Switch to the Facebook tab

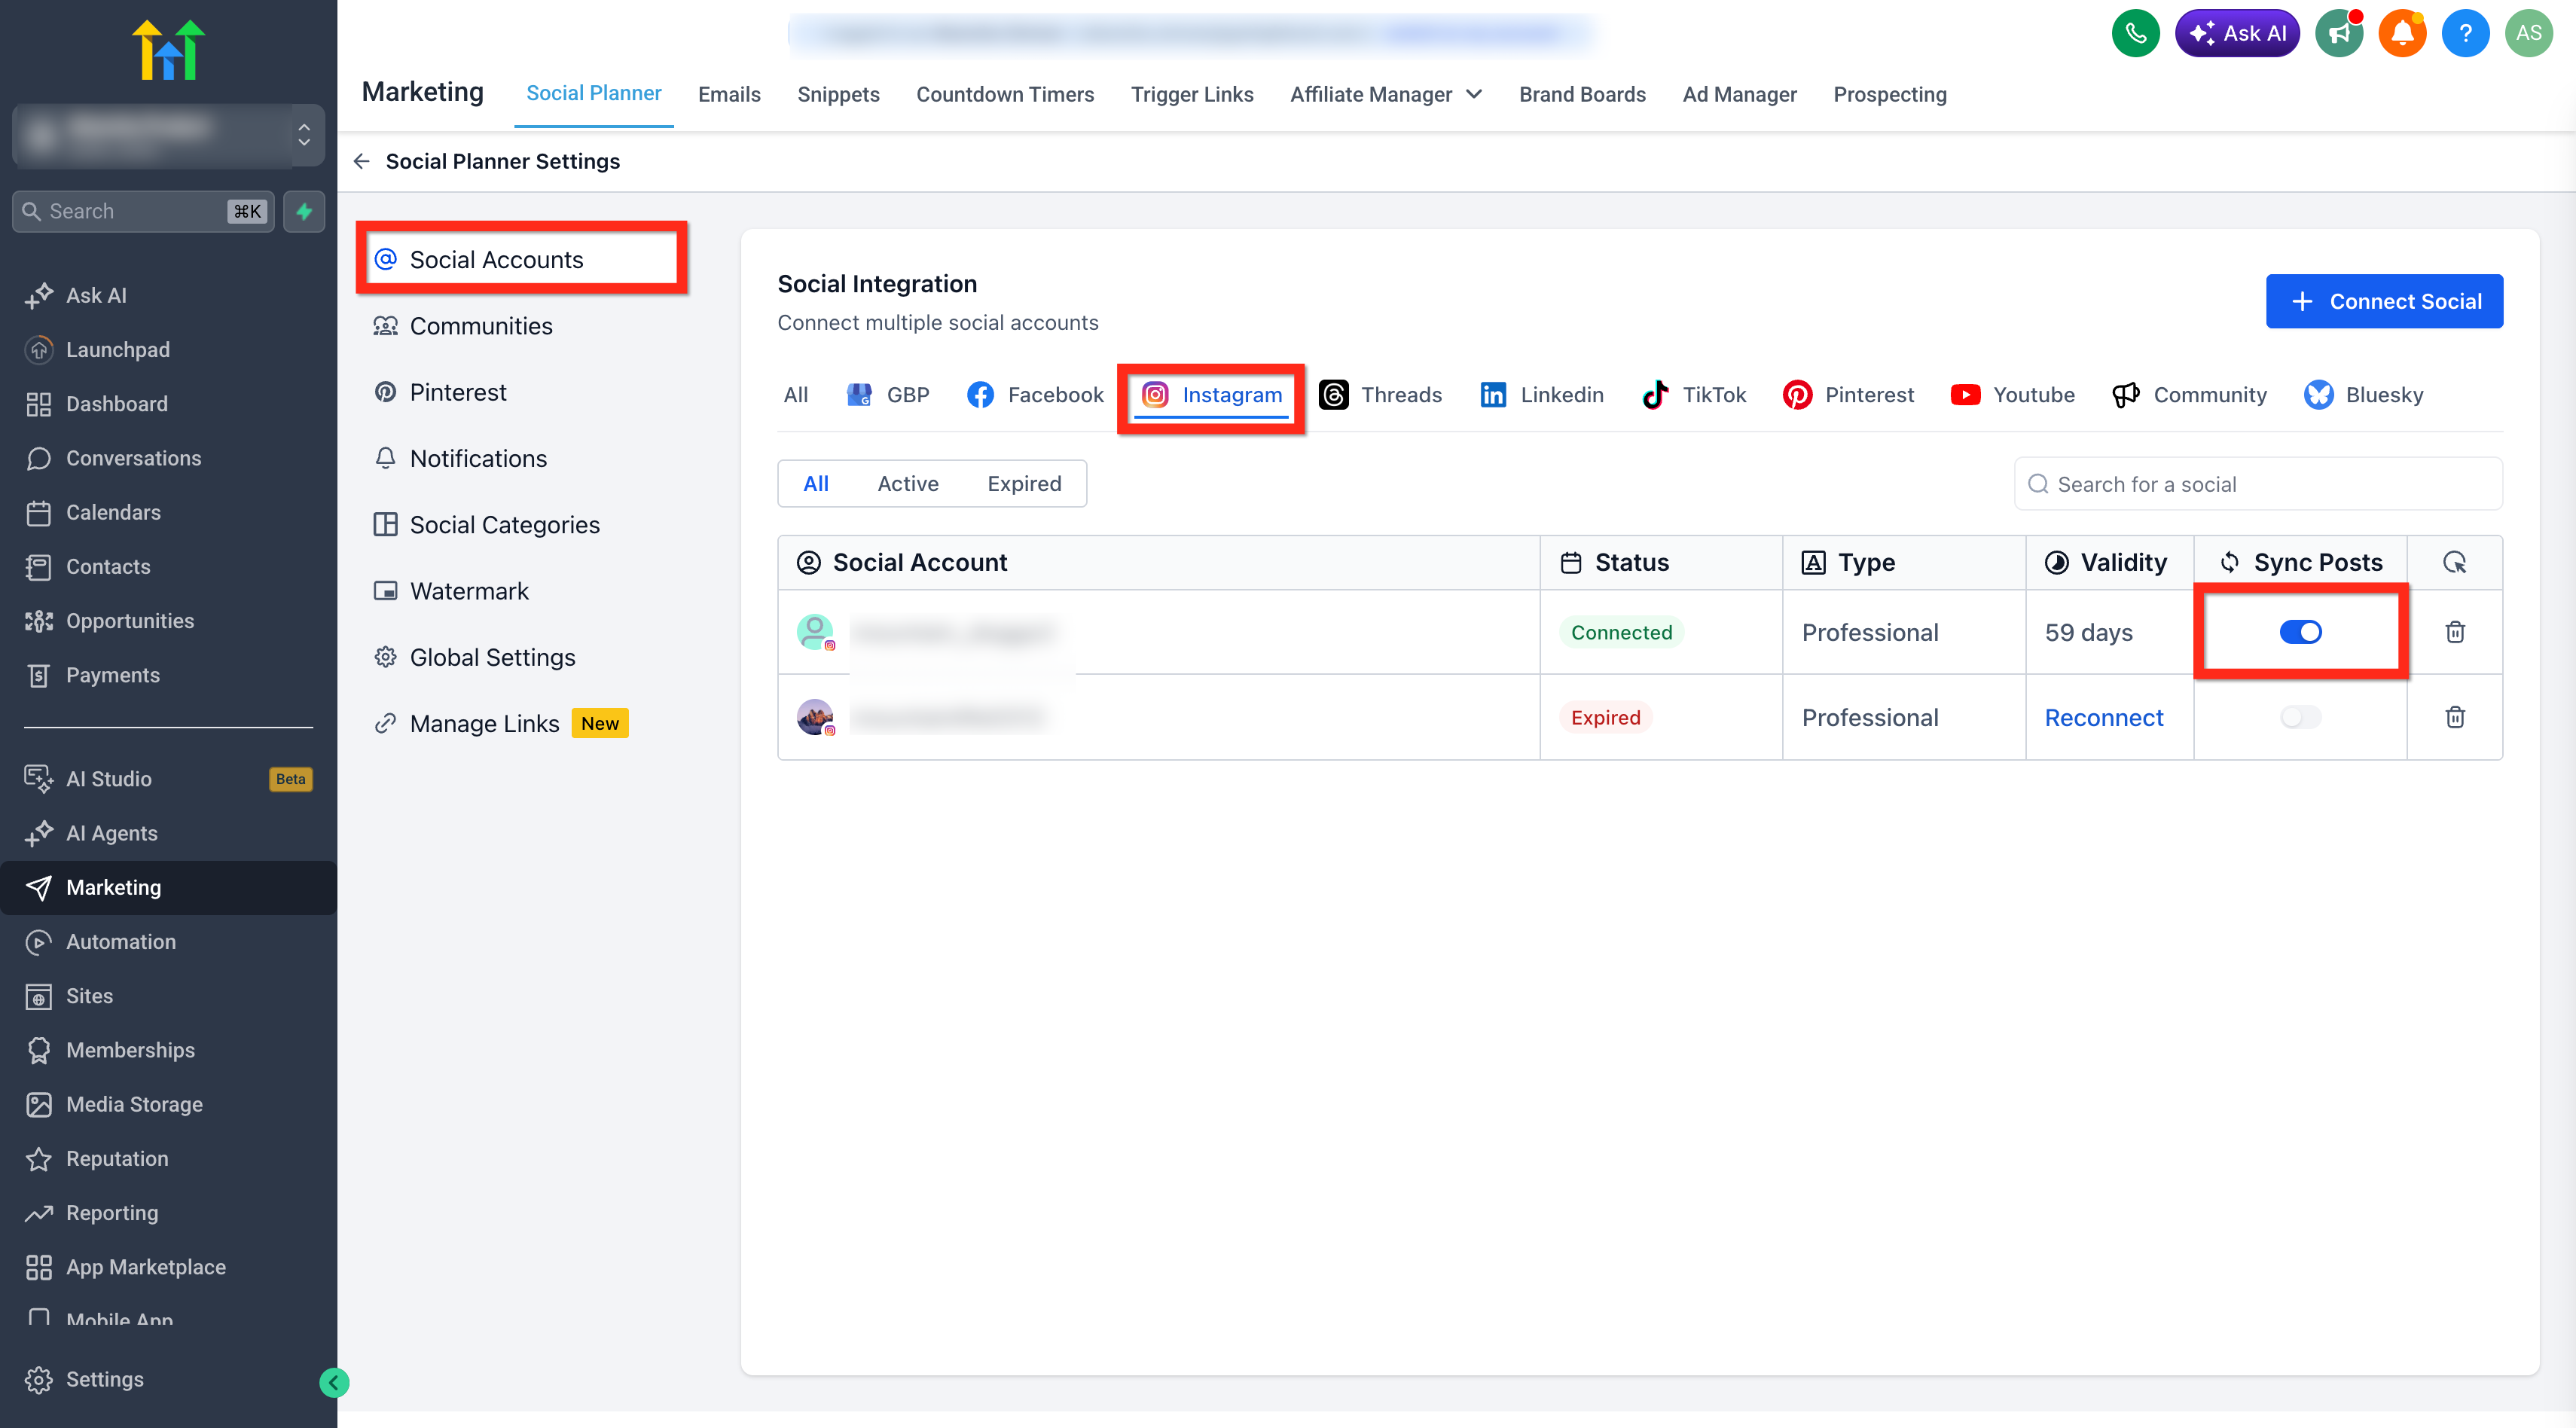pyautogui.click(x=1035, y=395)
